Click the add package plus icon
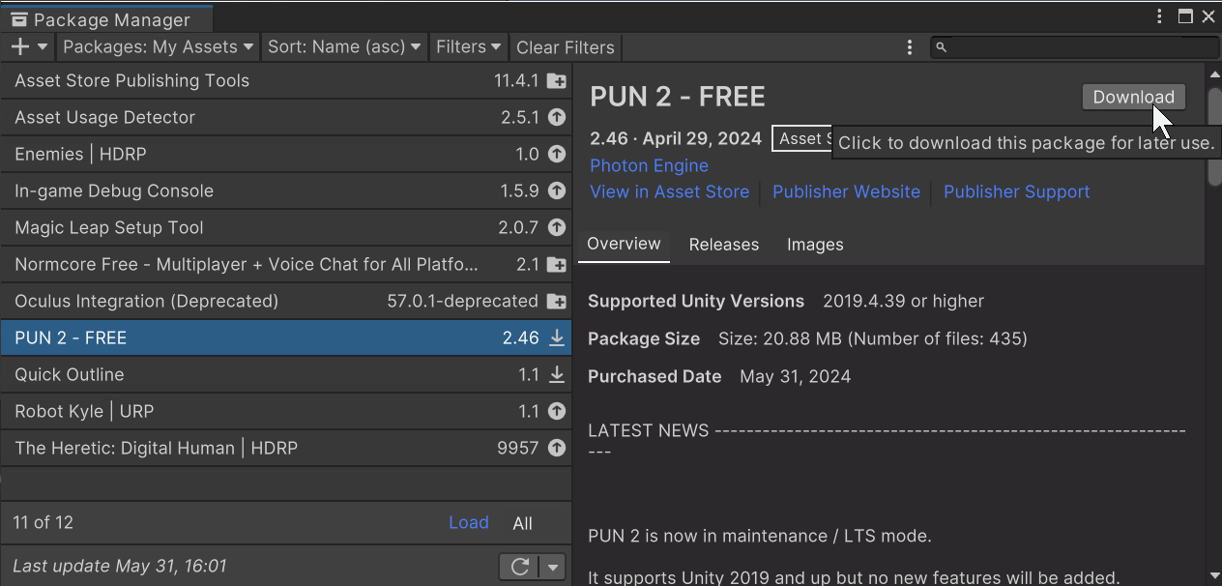1222x586 pixels. pyautogui.click(x=20, y=46)
